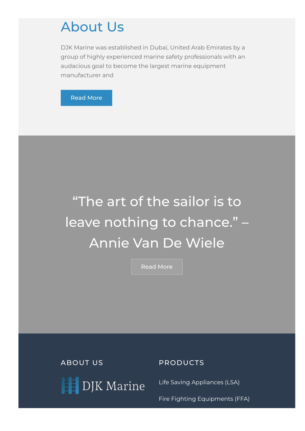Click the paragraph line starting 'DJK Marine was established'

coord(153,48)
